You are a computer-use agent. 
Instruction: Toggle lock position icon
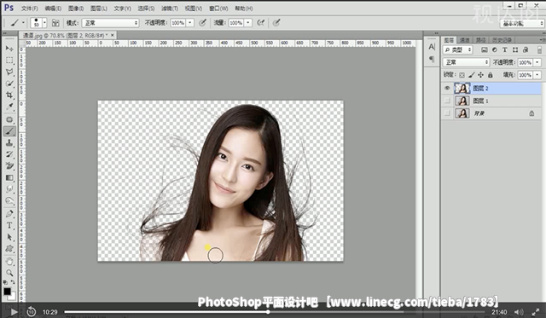tap(481, 75)
